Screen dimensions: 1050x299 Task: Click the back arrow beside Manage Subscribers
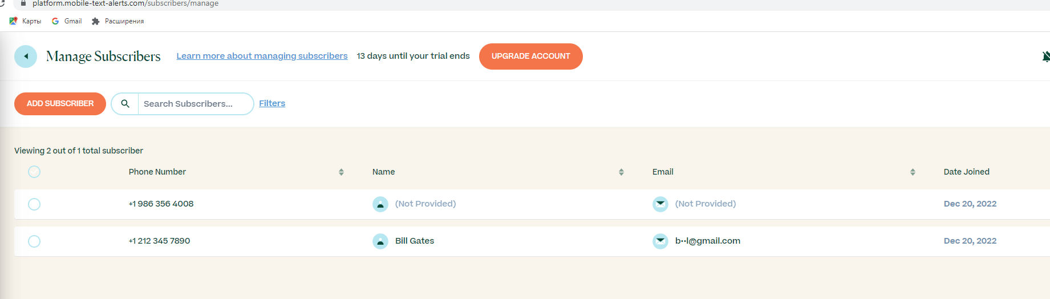26,56
